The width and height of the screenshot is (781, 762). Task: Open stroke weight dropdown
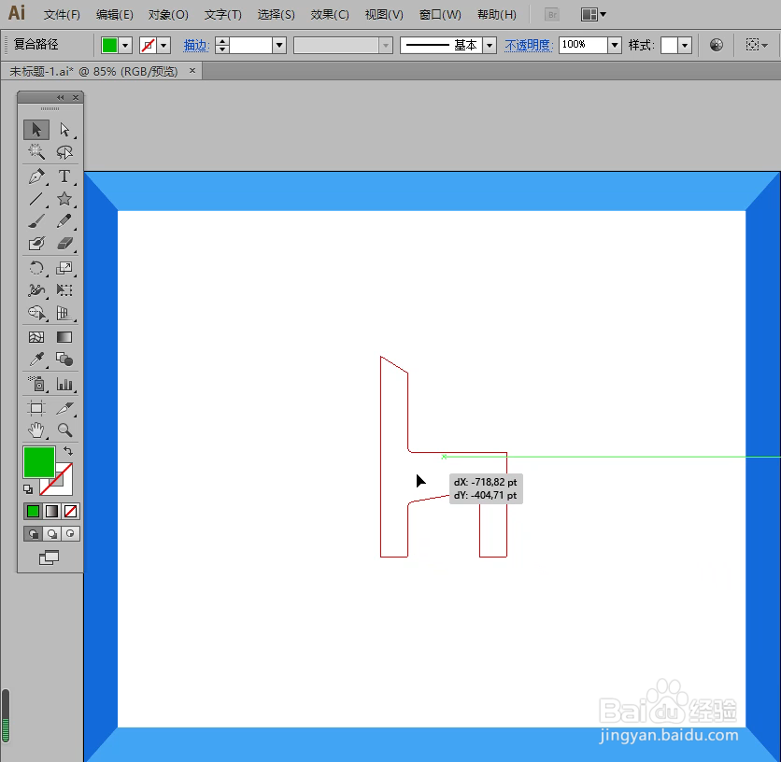click(x=279, y=46)
